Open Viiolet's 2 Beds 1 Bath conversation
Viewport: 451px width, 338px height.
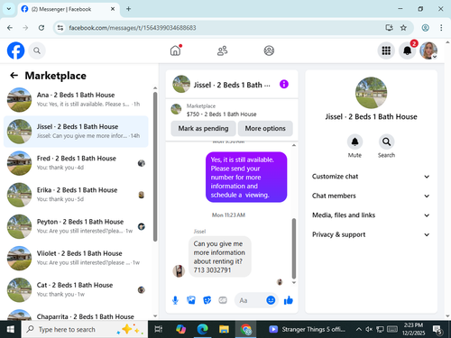click(x=76, y=258)
